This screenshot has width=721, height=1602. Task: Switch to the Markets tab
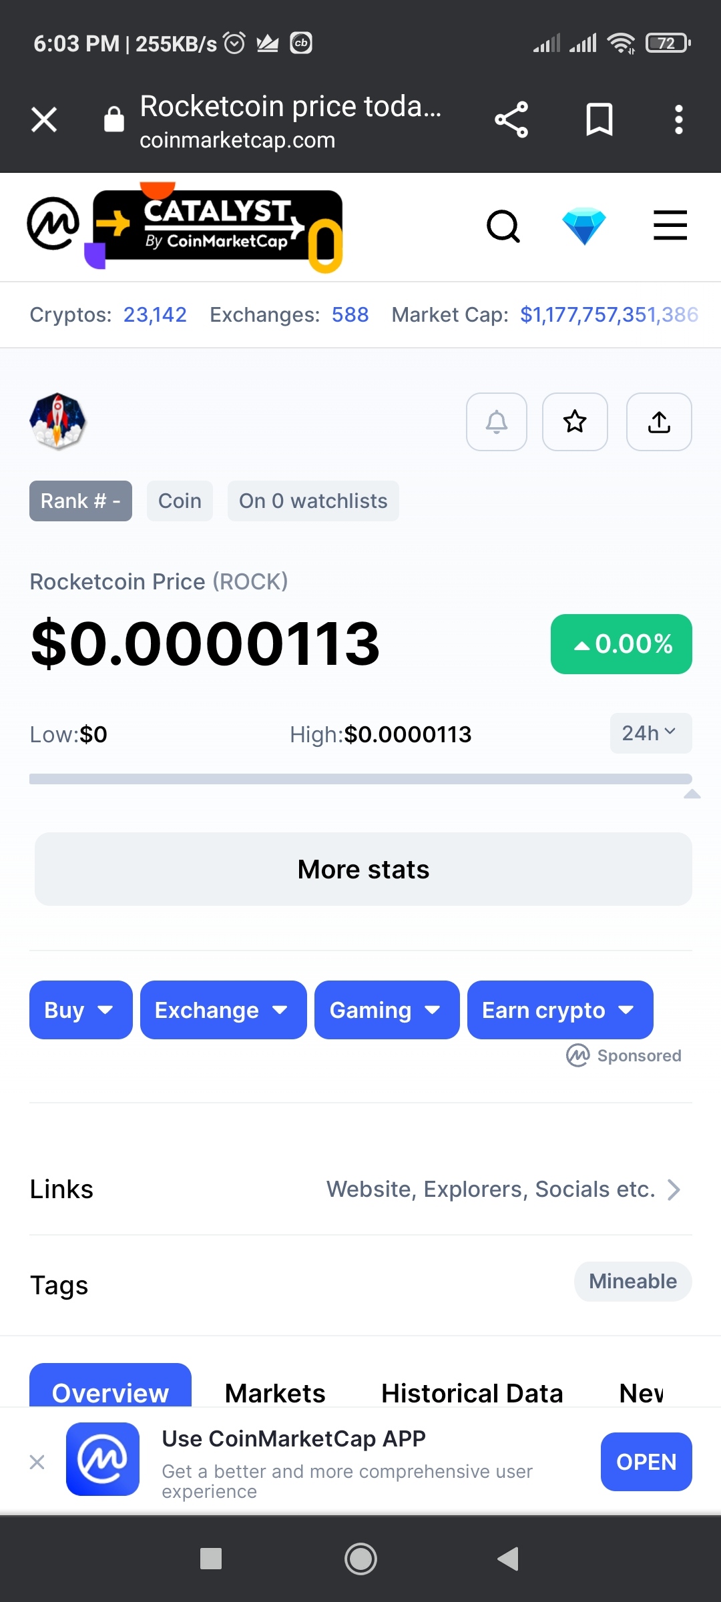[x=275, y=1392]
